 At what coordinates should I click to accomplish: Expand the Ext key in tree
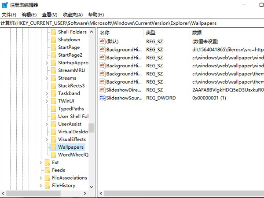click(x=41, y=162)
